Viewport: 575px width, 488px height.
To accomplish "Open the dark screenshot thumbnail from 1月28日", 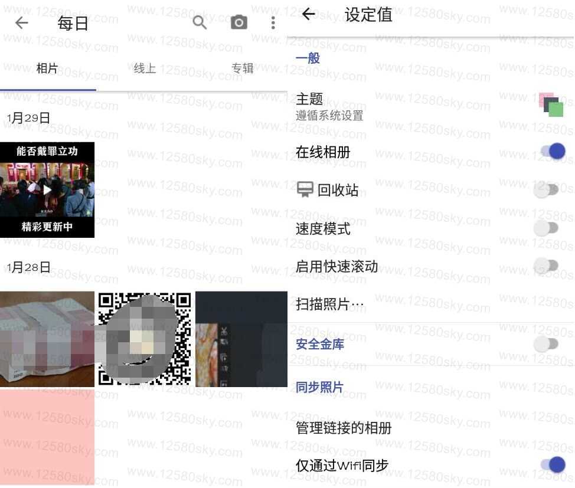I will click(241, 339).
